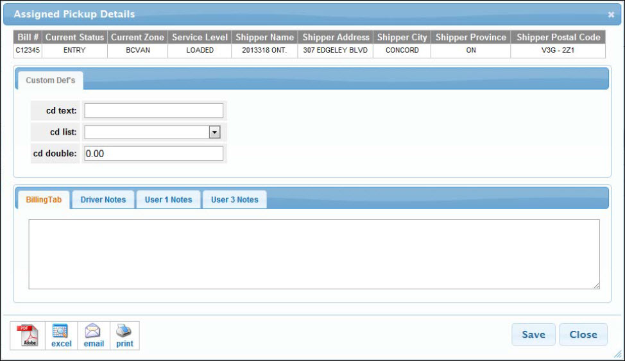Open the cd list dropdown
Image resolution: width=625 pixels, height=361 pixels.
[214, 132]
